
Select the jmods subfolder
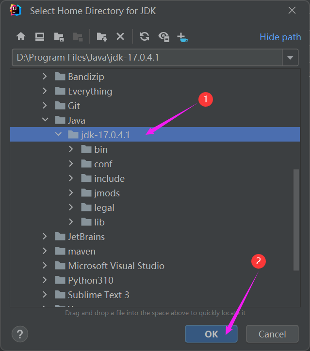155,193
